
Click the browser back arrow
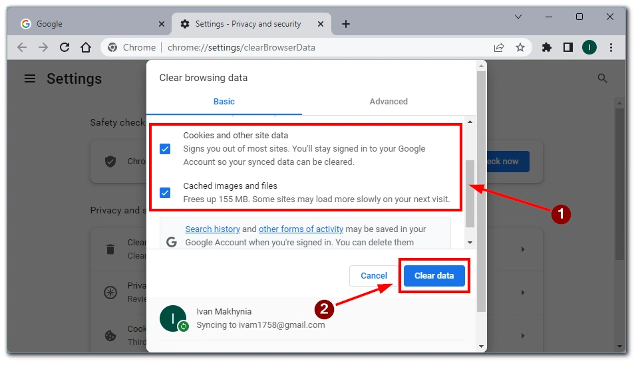[x=22, y=48]
